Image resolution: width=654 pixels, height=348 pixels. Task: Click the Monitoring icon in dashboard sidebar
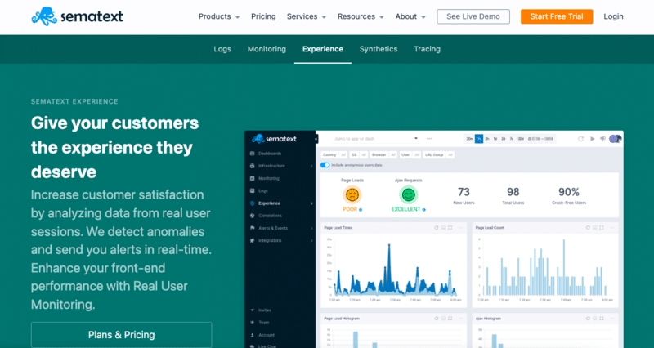pos(252,178)
